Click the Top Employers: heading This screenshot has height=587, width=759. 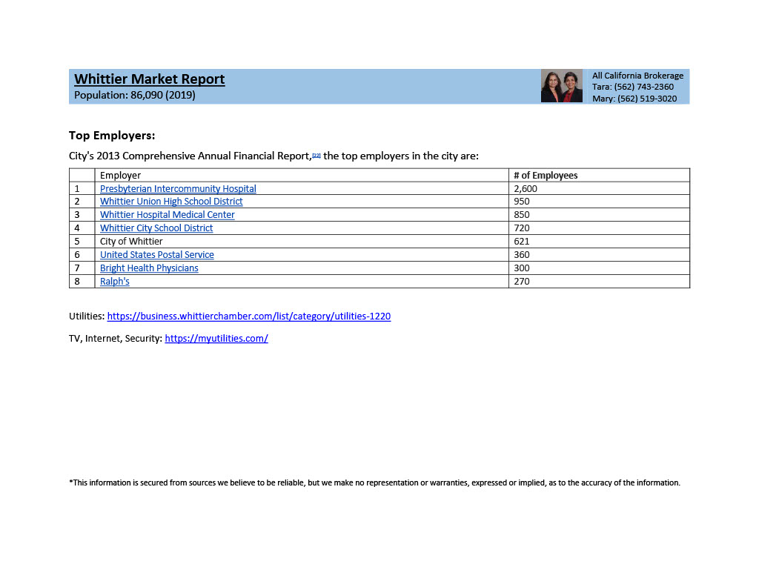112,136
